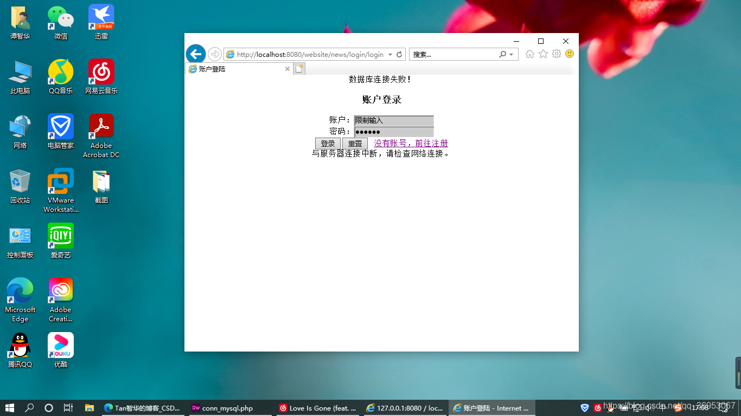Click the browser back arrow
The image size is (741, 416).
coord(195,54)
